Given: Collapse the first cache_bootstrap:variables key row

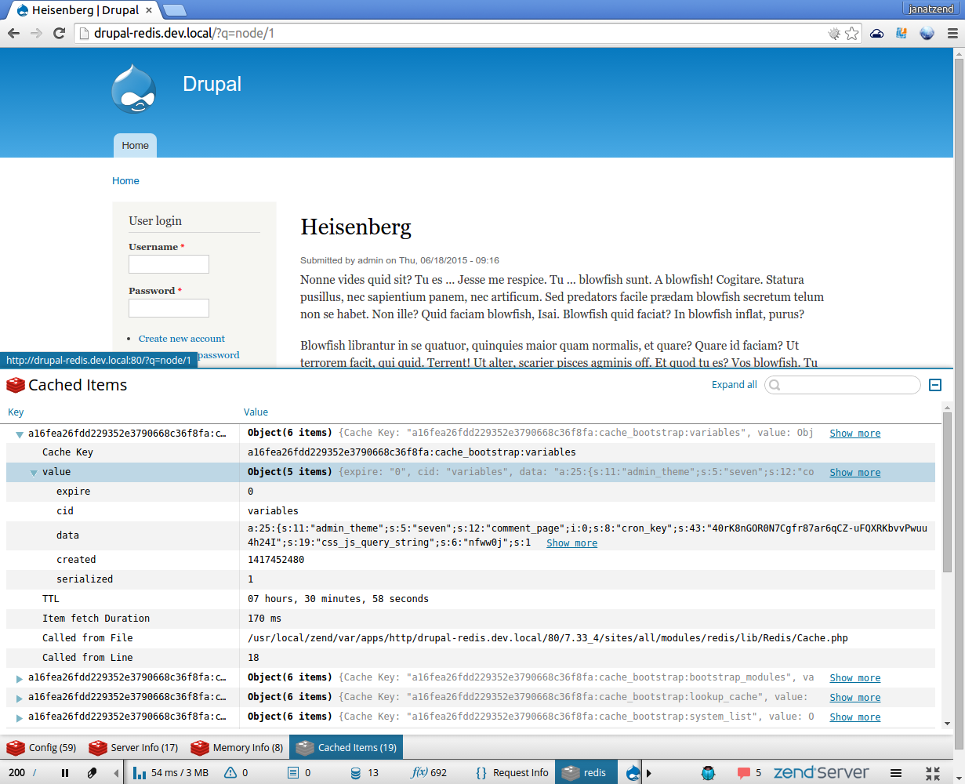Looking at the screenshot, I should point(19,434).
